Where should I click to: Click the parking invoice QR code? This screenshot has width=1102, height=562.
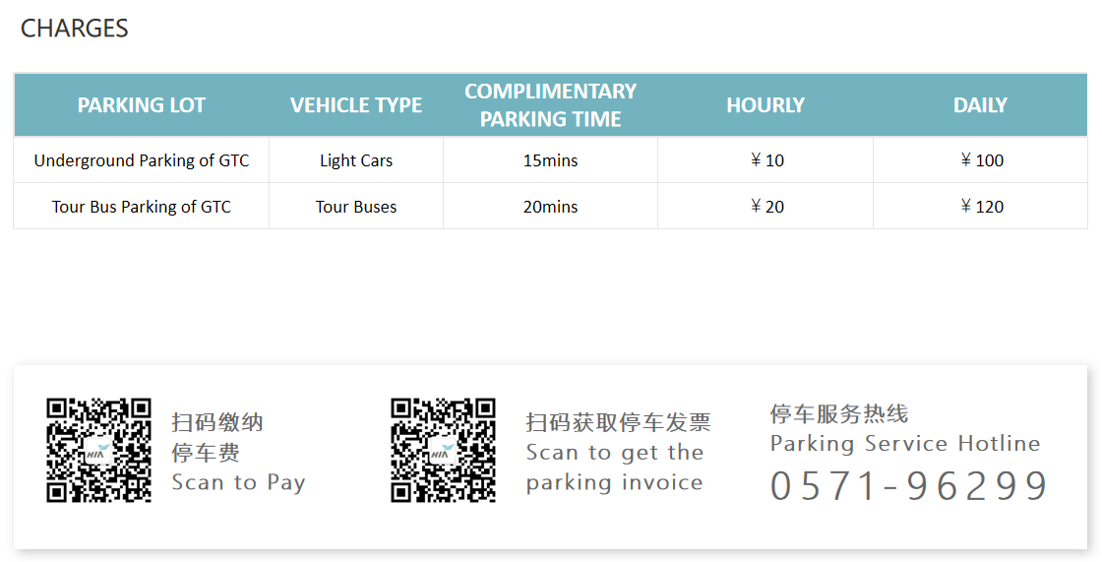443,450
